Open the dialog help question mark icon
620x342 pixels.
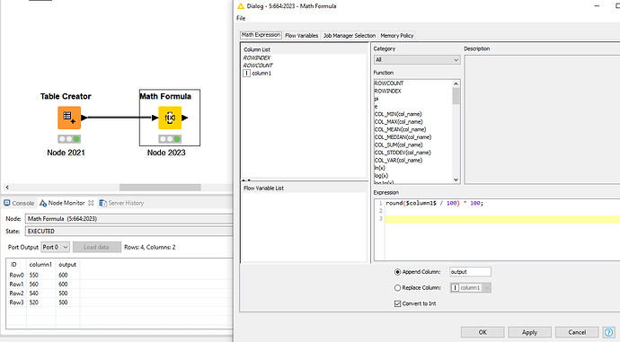click(609, 332)
